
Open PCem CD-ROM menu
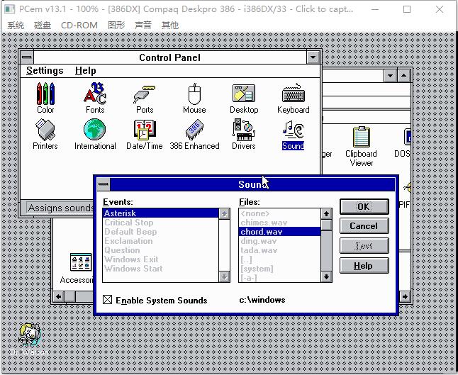click(x=79, y=25)
